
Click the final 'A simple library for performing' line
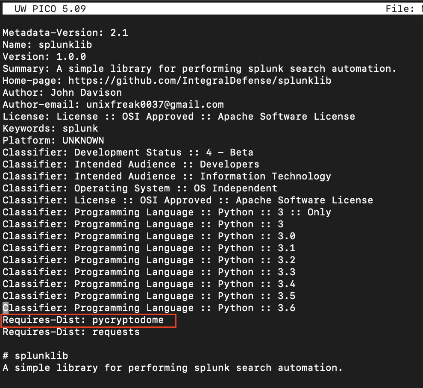pos(173,368)
